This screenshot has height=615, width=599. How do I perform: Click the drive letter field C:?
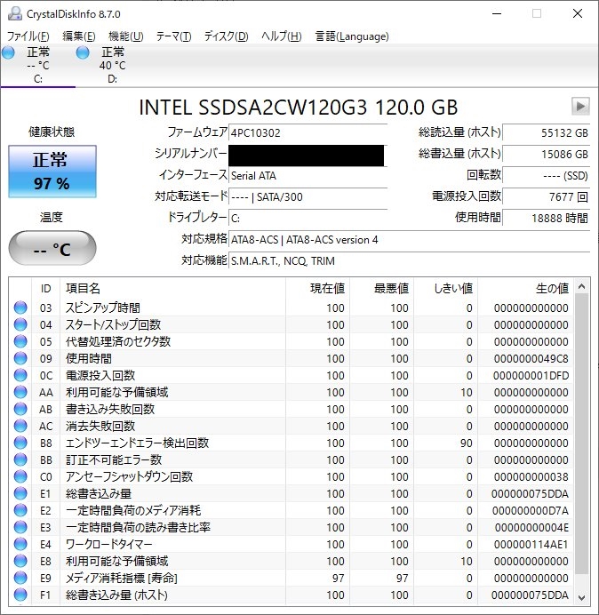(307, 218)
